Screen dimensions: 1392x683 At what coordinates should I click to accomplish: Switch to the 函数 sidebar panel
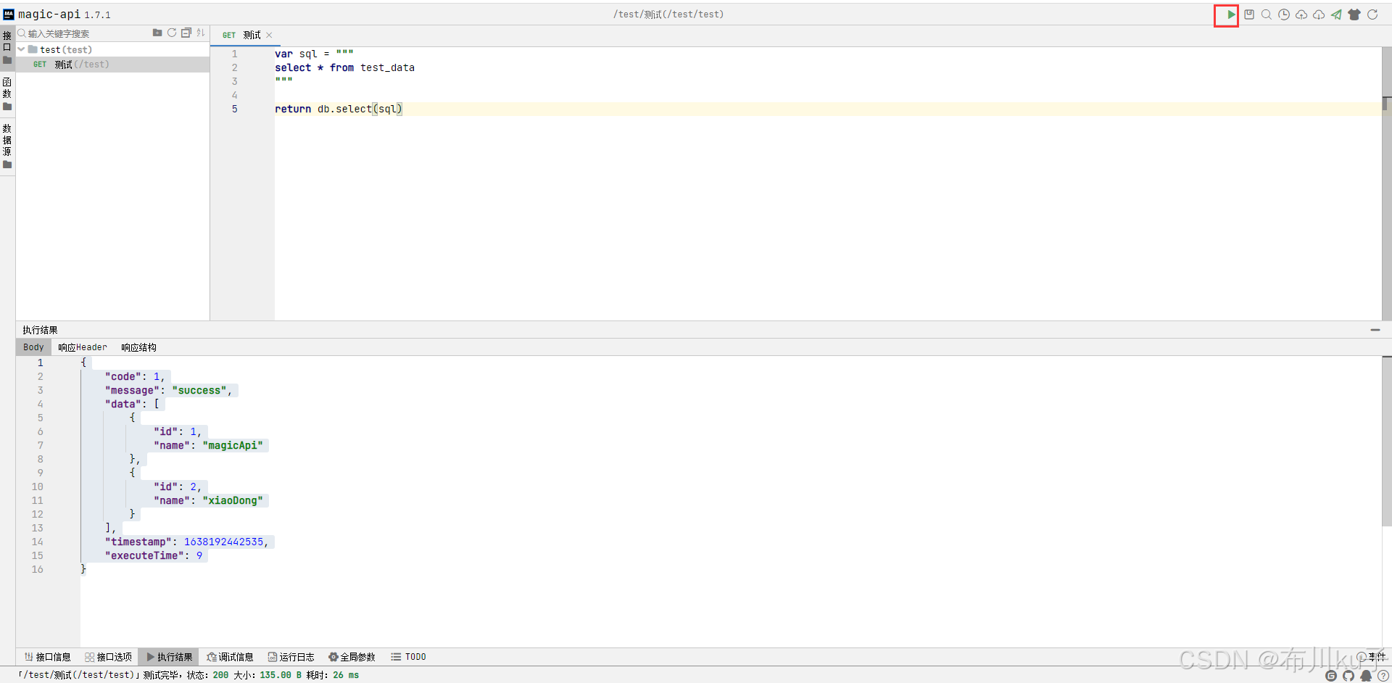pos(7,94)
